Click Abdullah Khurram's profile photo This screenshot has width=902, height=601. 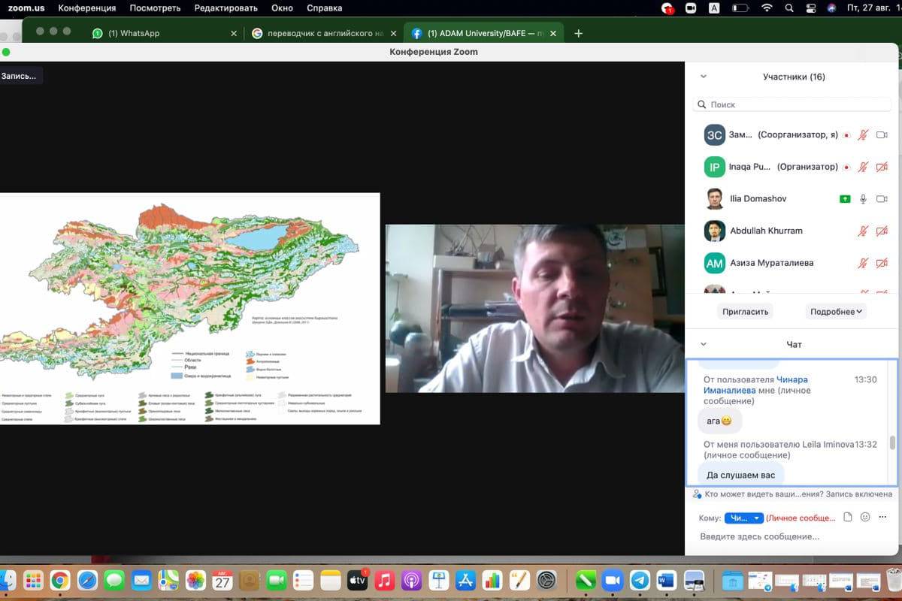[714, 231]
